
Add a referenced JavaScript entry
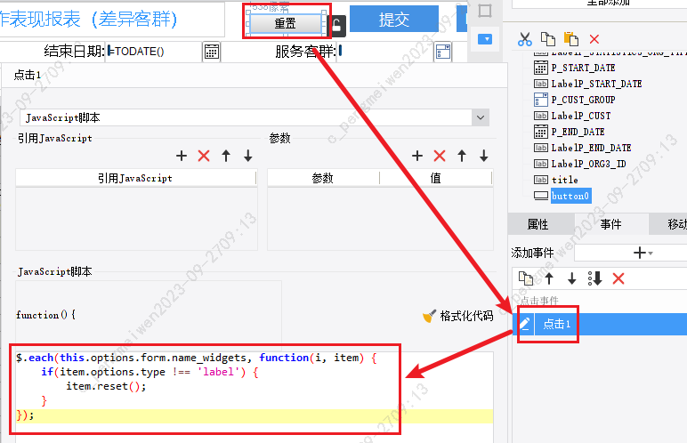pyautogui.click(x=182, y=156)
